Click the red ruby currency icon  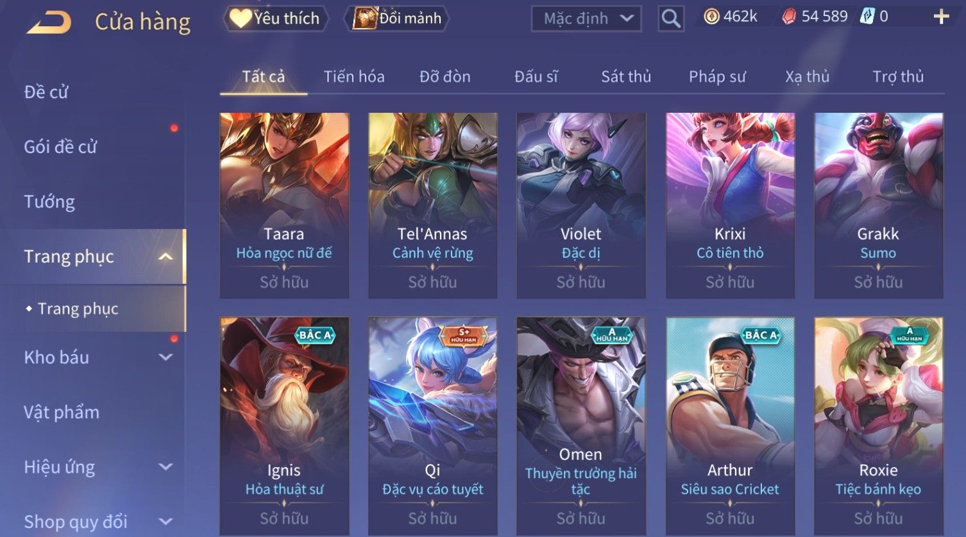[x=789, y=17]
